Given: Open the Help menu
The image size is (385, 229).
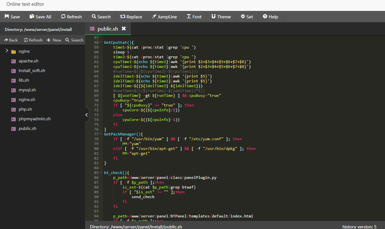Looking at the screenshot, I should (270, 17).
